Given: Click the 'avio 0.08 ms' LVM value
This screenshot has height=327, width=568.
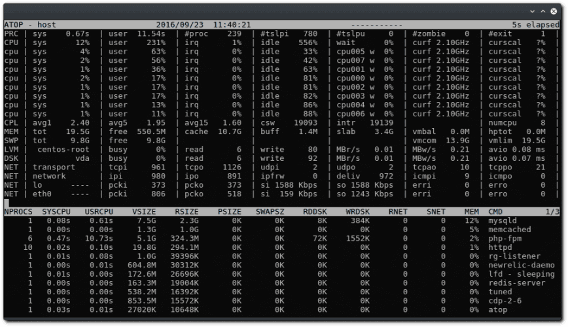Looking at the screenshot, I should pyautogui.click(x=516, y=149).
